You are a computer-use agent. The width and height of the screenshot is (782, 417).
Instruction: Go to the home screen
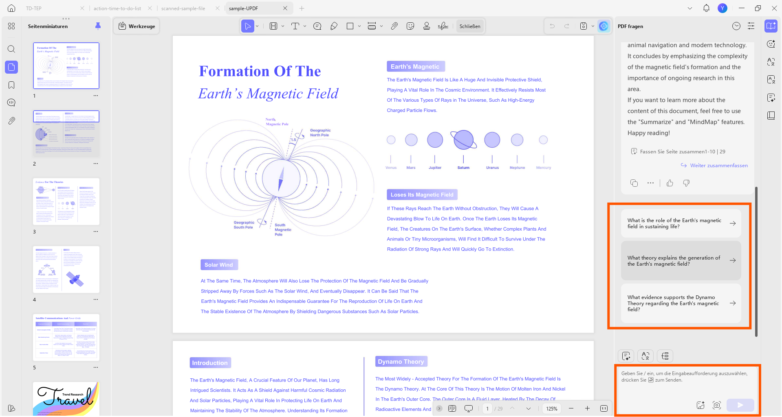tap(11, 8)
